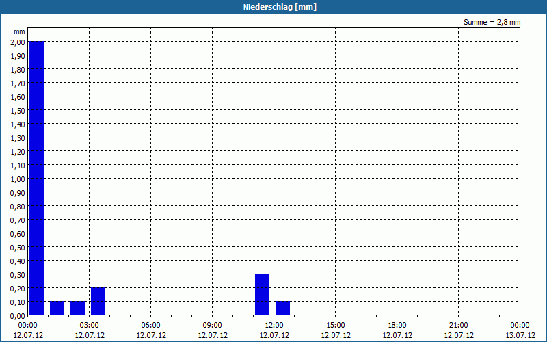Click y-axis value 1,50
This screenshot has height=342, width=547.
(x=18, y=110)
